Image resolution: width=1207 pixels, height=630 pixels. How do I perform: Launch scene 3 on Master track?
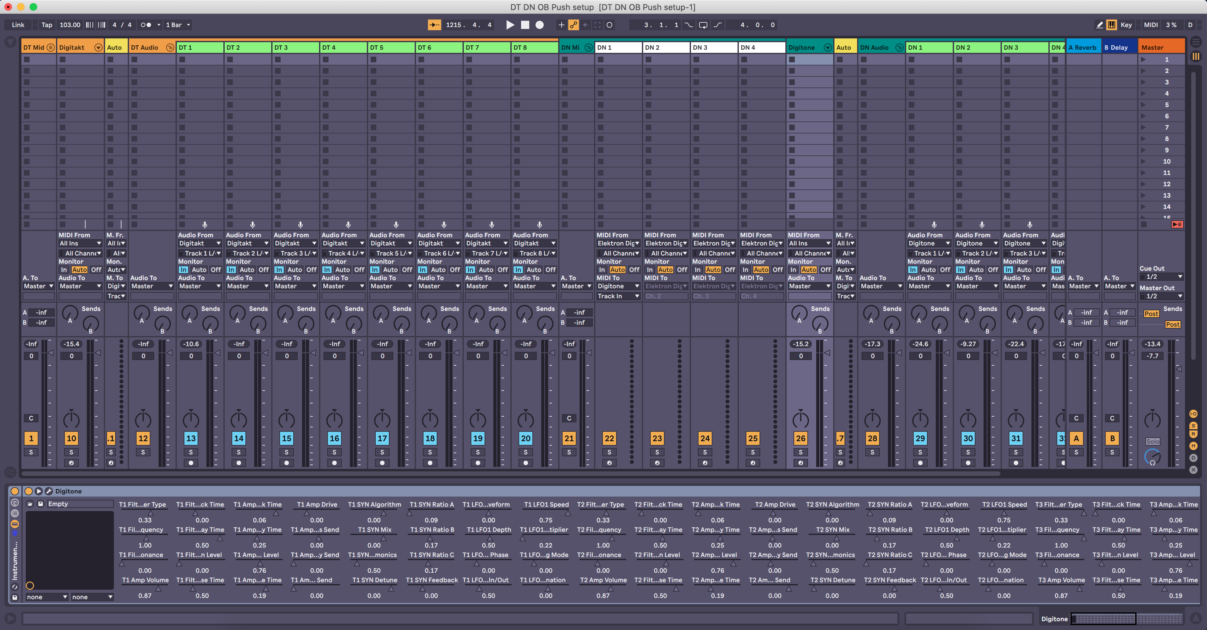[1144, 82]
